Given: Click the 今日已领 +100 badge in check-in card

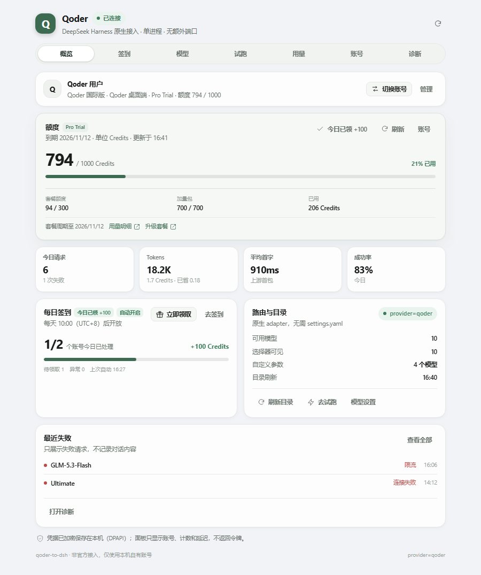Looking at the screenshot, I should [94, 313].
